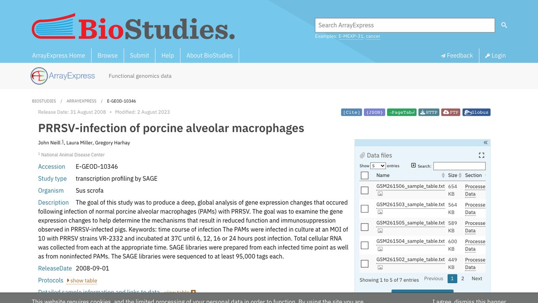Preview GSM261502_sample_table.txt thumbnail icon
The width and height of the screenshot is (538, 303).
380,267
